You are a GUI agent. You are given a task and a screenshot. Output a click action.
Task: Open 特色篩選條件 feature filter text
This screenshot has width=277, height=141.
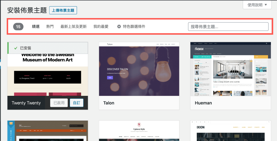click(134, 27)
